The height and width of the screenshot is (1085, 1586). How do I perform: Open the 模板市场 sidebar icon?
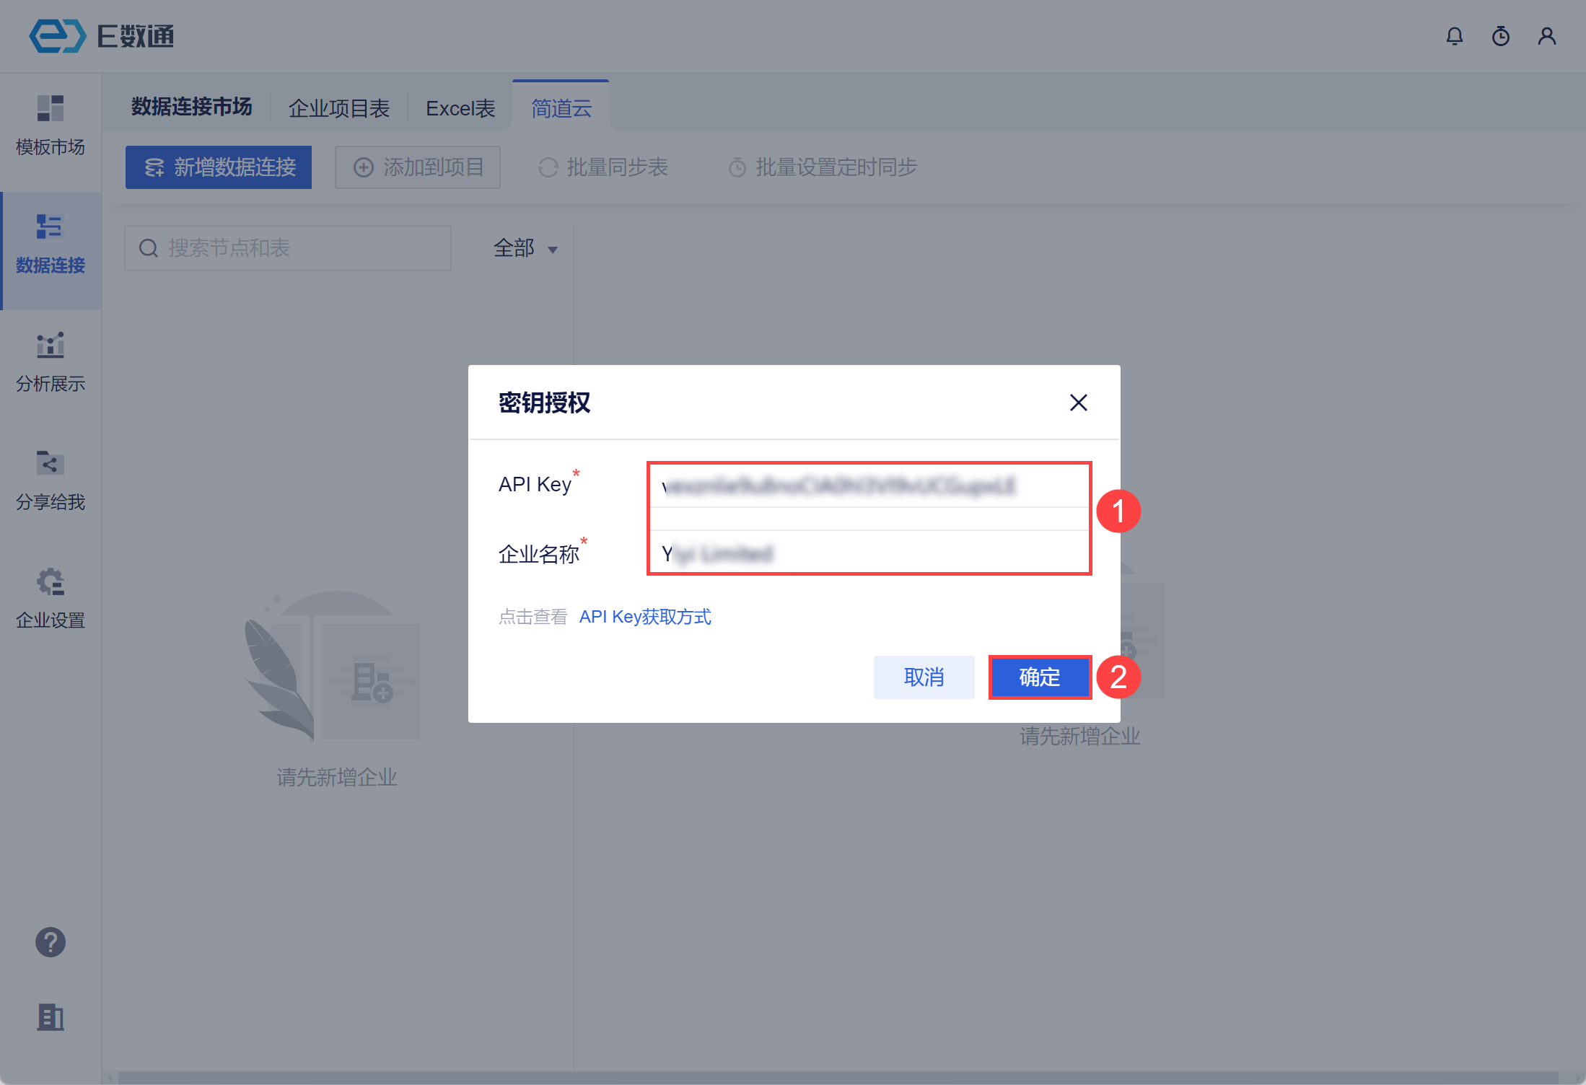pos(51,109)
